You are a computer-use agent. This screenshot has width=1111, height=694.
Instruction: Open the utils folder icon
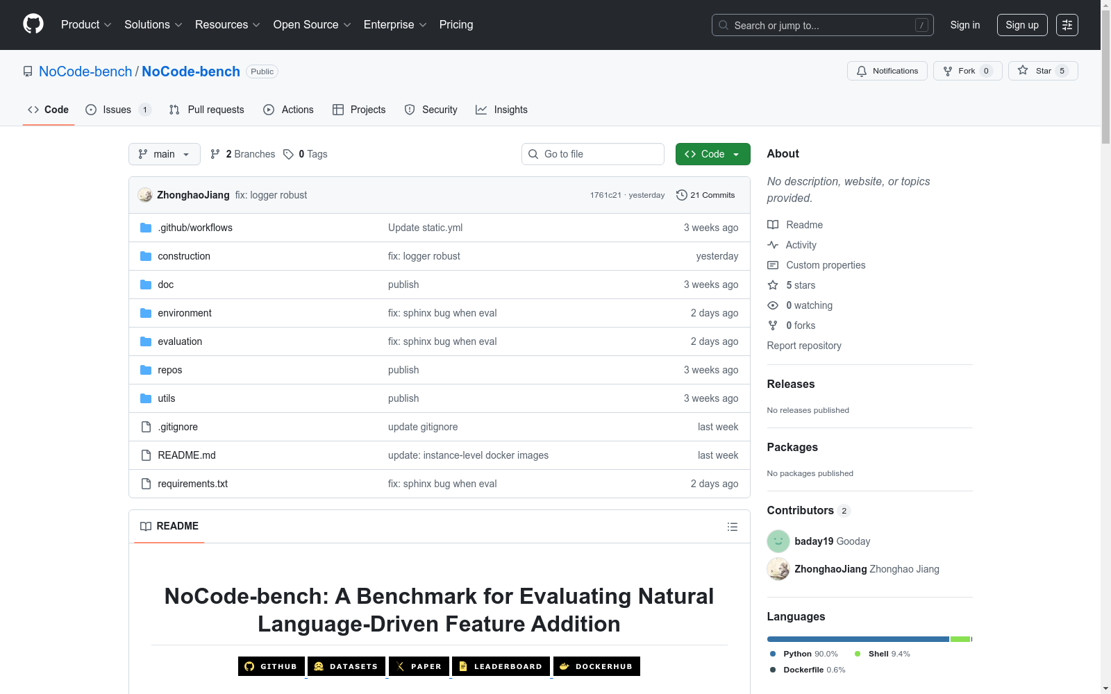[146, 398]
